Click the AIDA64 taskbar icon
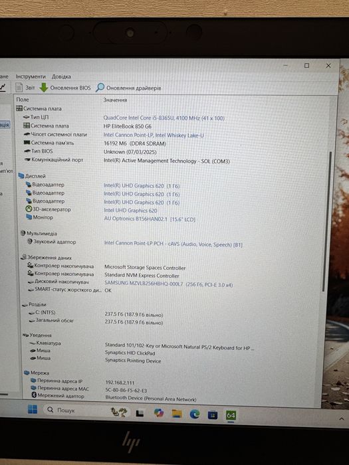The image size is (349, 465). 231,415
